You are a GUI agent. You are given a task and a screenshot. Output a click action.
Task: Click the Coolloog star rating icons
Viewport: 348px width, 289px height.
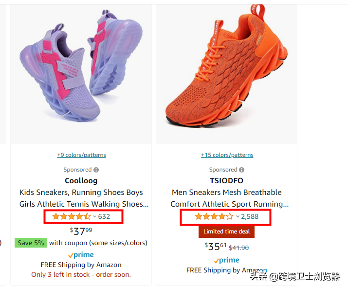[x=72, y=216]
